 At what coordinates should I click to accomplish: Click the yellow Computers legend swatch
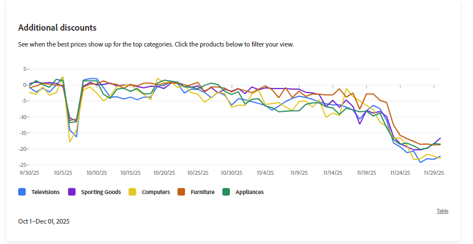click(132, 192)
